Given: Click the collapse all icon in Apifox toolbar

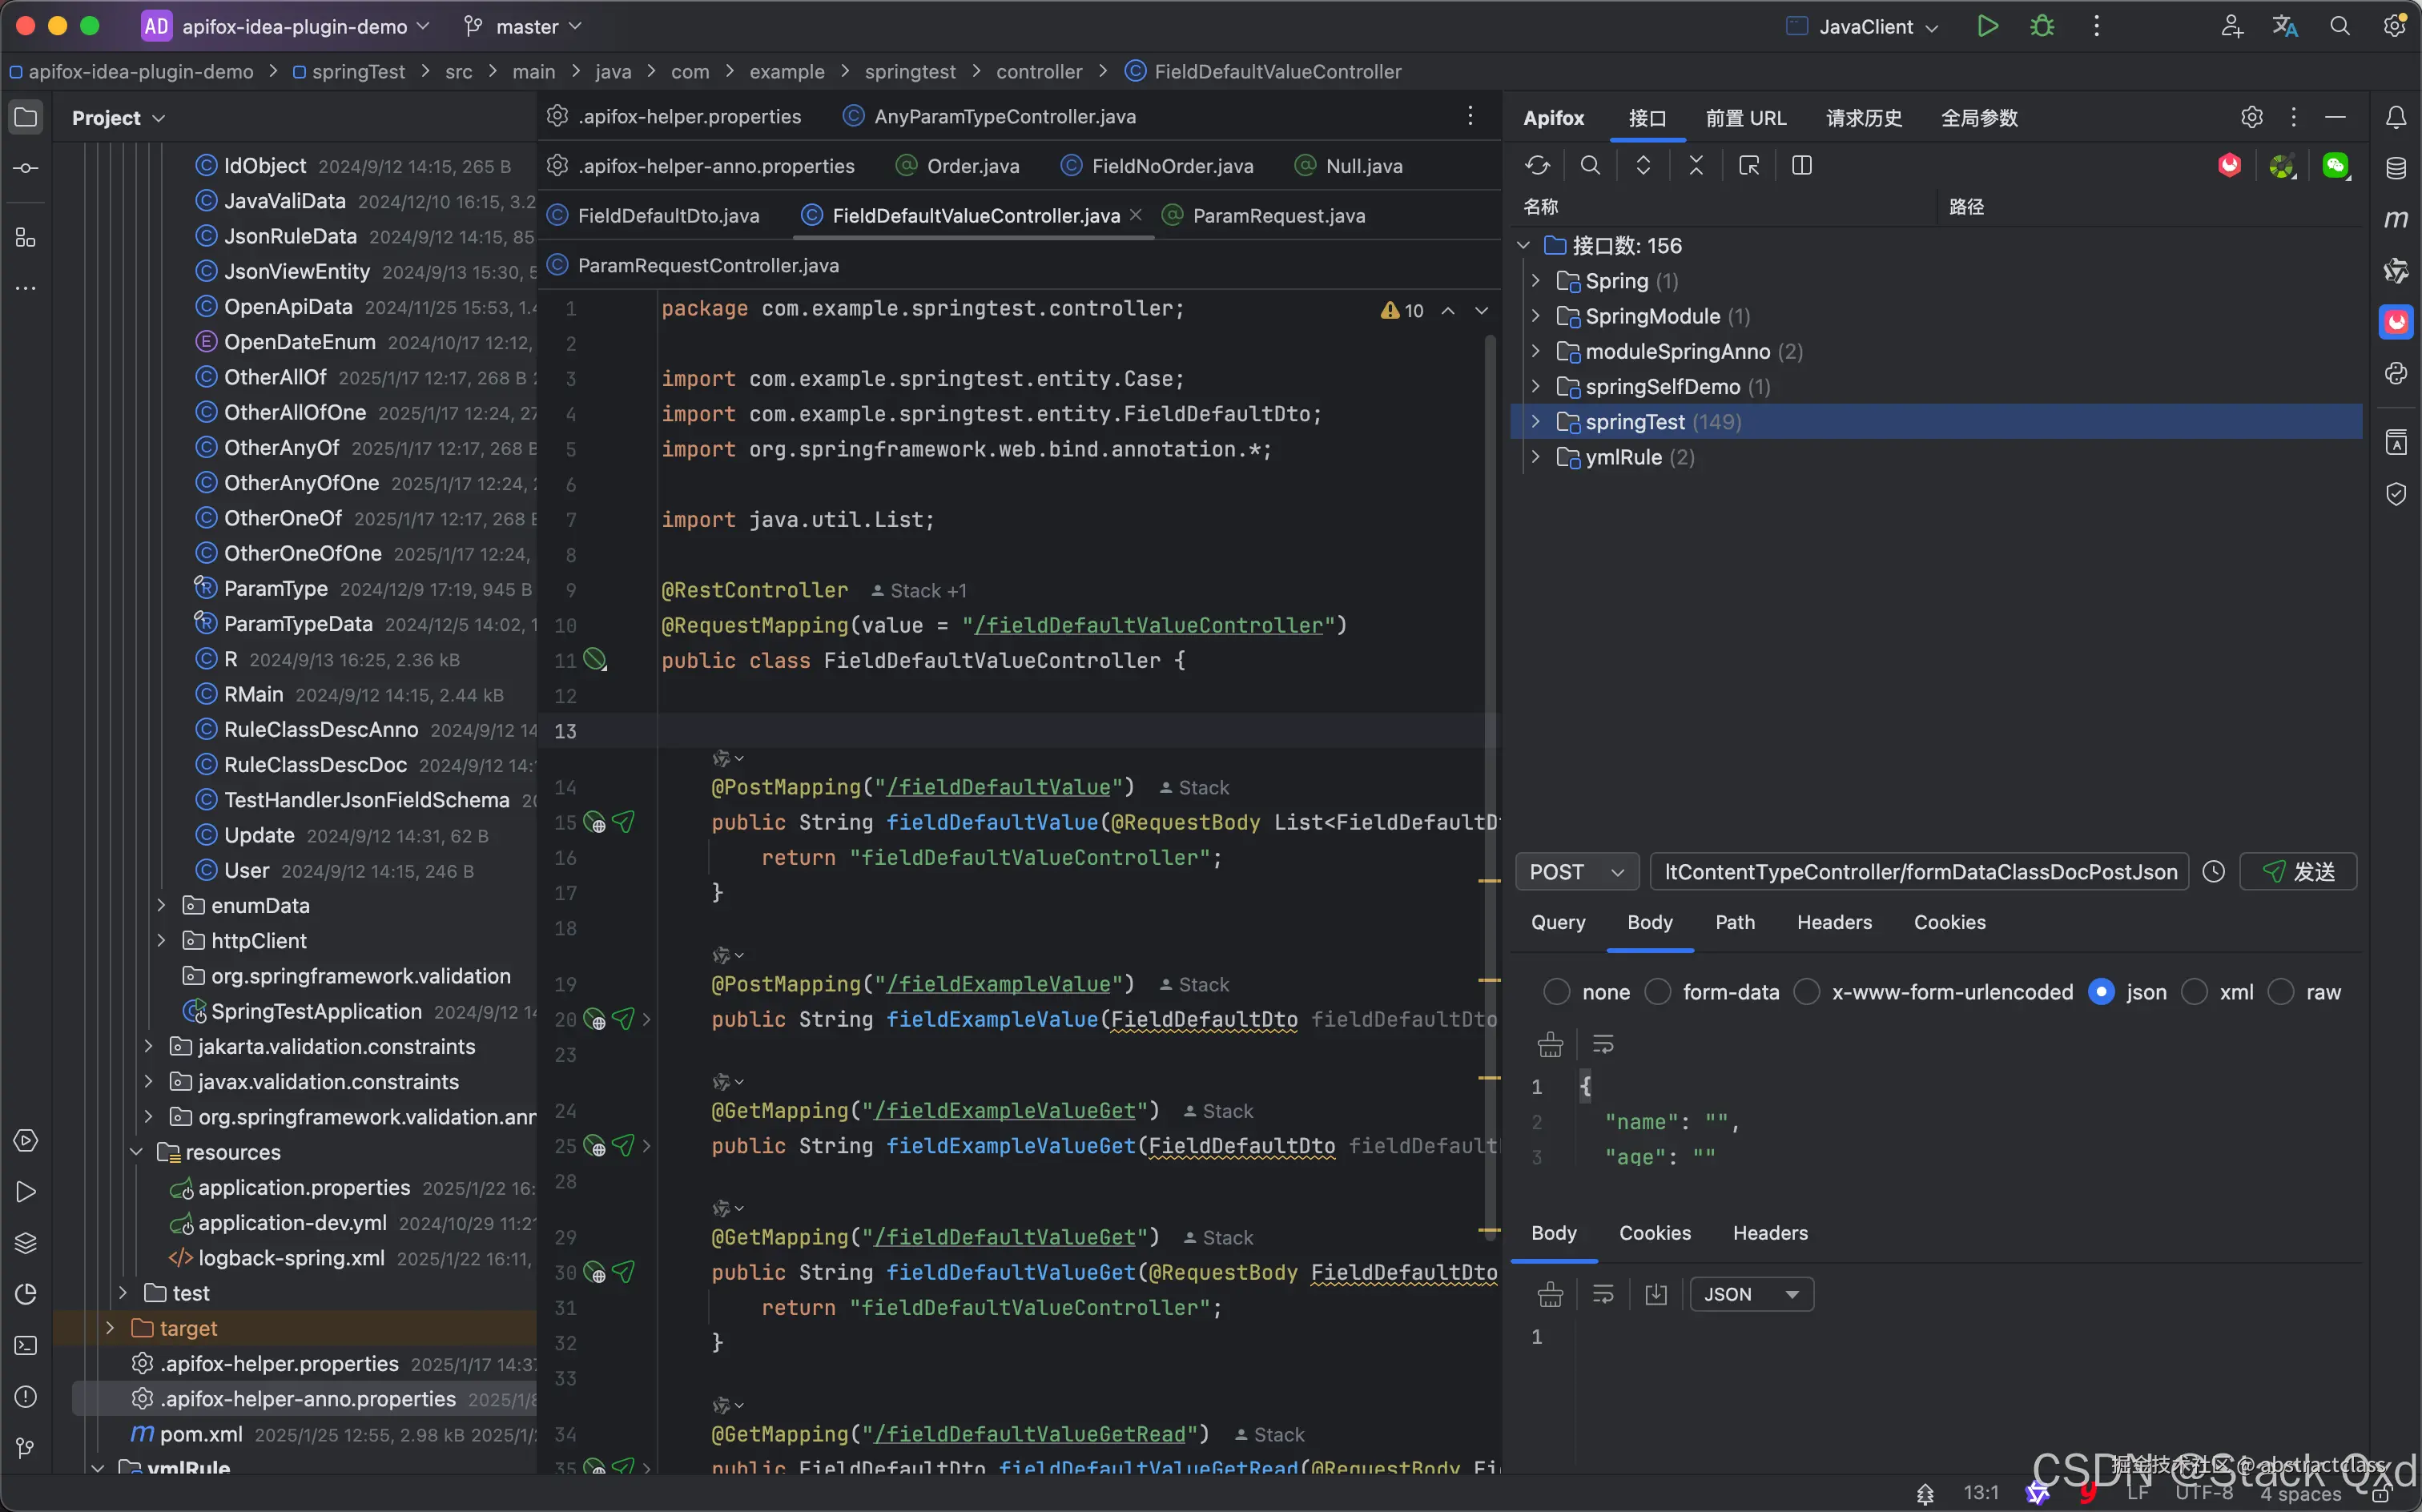Looking at the screenshot, I should point(1696,165).
